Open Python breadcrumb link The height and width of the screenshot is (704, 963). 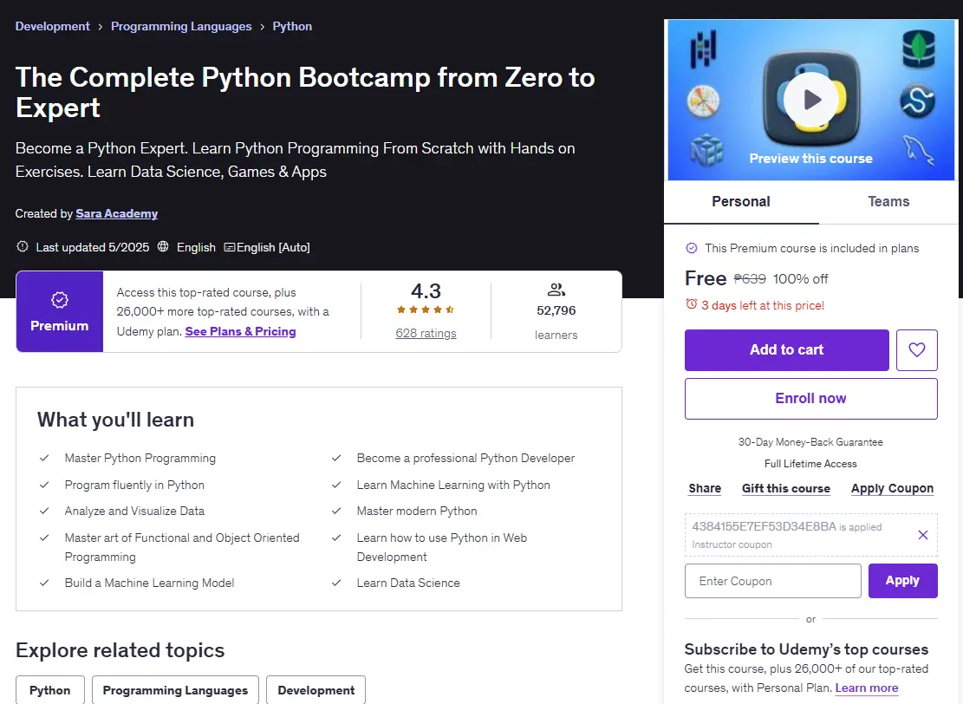coord(292,26)
